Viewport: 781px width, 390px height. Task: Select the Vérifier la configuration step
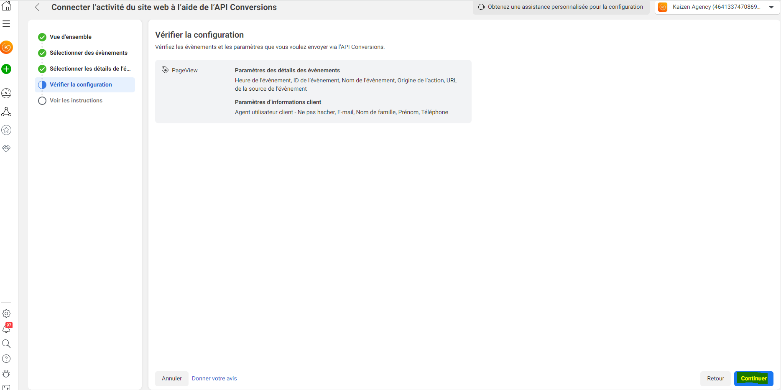[x=85, y=84]
